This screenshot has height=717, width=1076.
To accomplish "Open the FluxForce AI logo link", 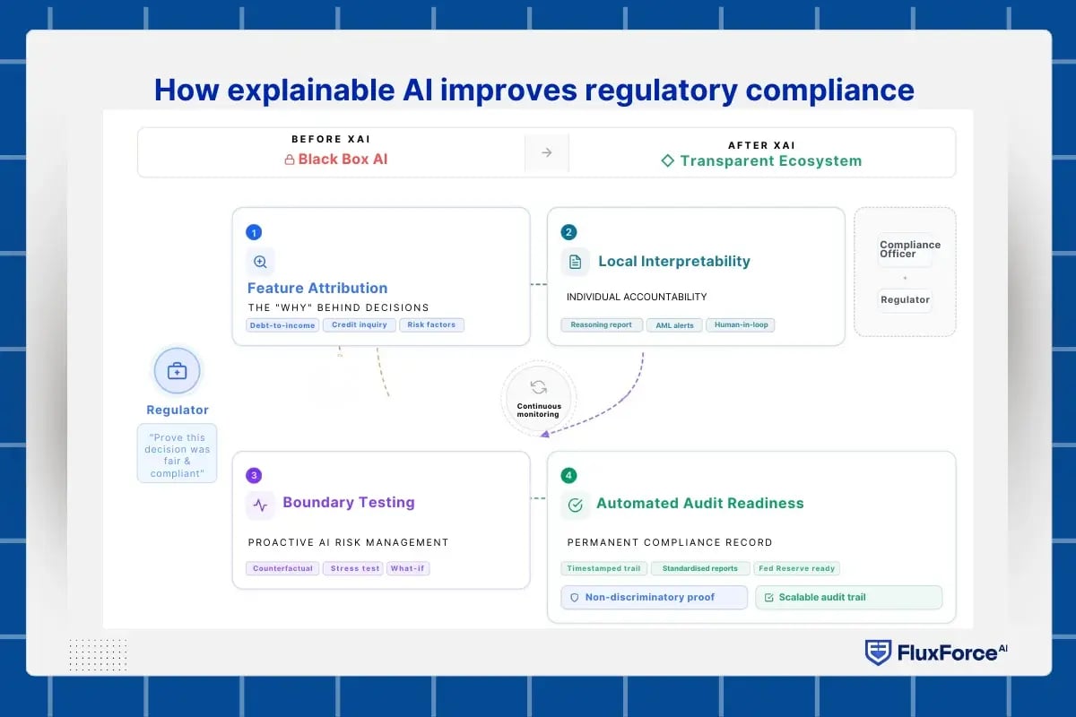I will pos(936,652).
